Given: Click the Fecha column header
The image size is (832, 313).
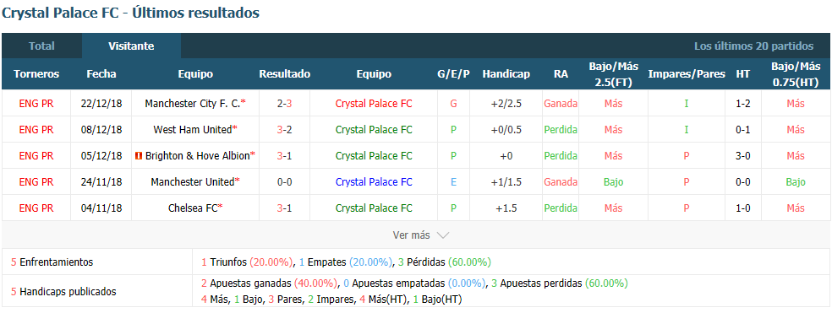Looking at the screenshot, I should pos(101,74).
